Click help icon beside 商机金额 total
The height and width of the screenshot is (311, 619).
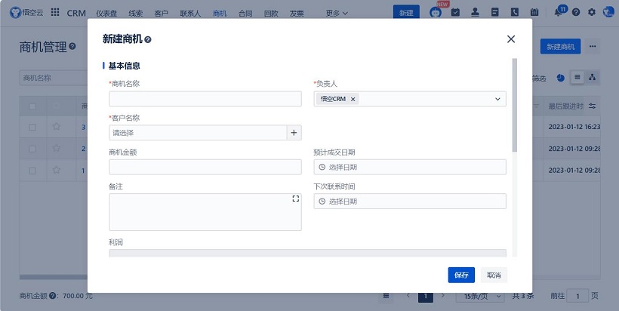click(53, 295)
